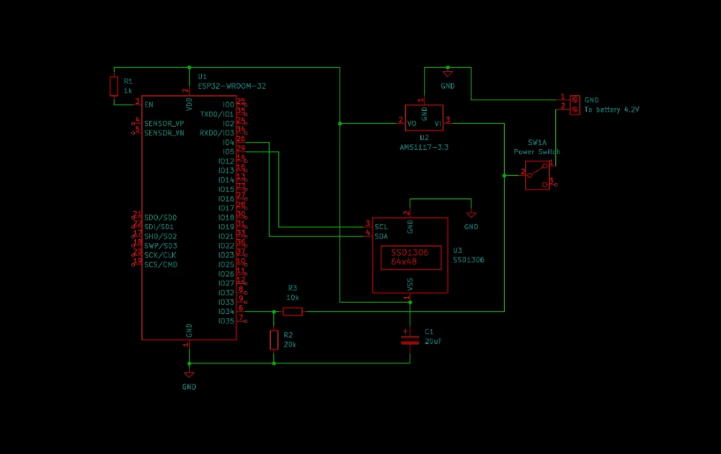The height and width of the screenshot is (454, 721).
Task: Select the GND symbol below the ESP32
Action: click(189, 374)
